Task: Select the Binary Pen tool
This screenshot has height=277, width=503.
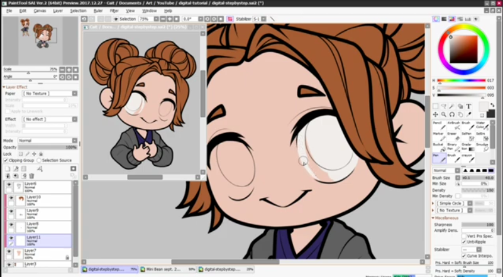Action: pyautogui.click(x=453, y=148)
